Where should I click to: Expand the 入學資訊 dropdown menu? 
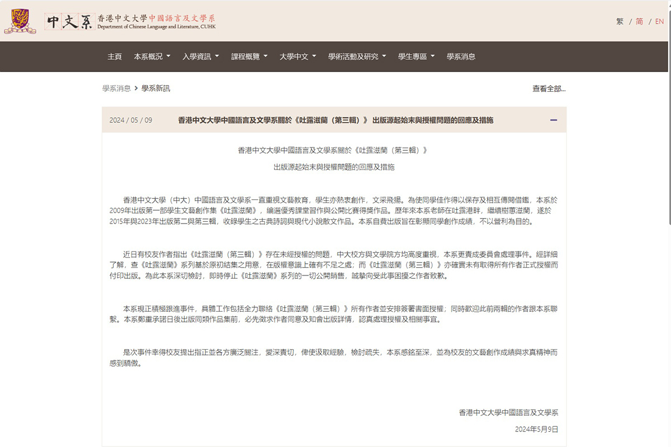[200, 56]
